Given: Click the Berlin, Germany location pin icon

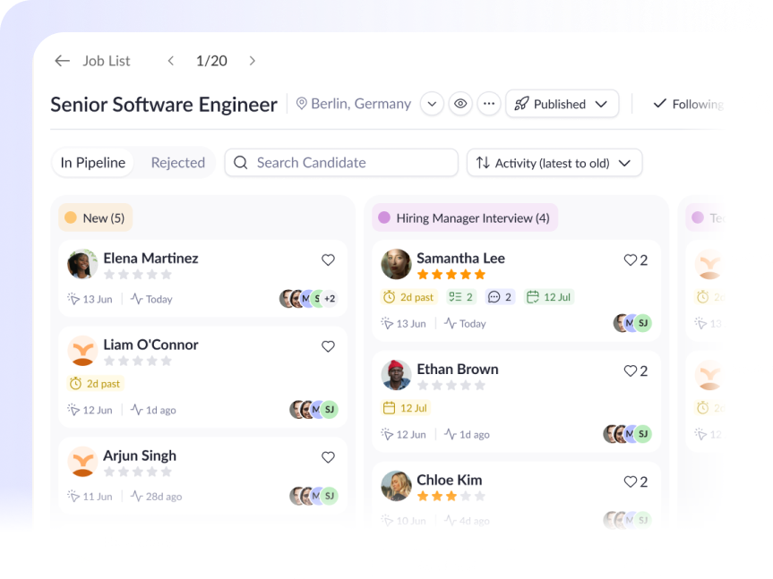Looking at the screenshot, I should (301, 104).
